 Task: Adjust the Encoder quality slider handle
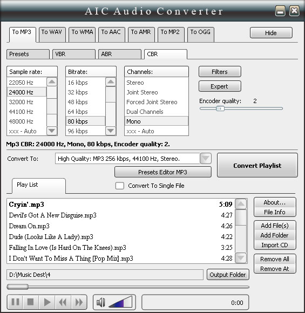220,108
